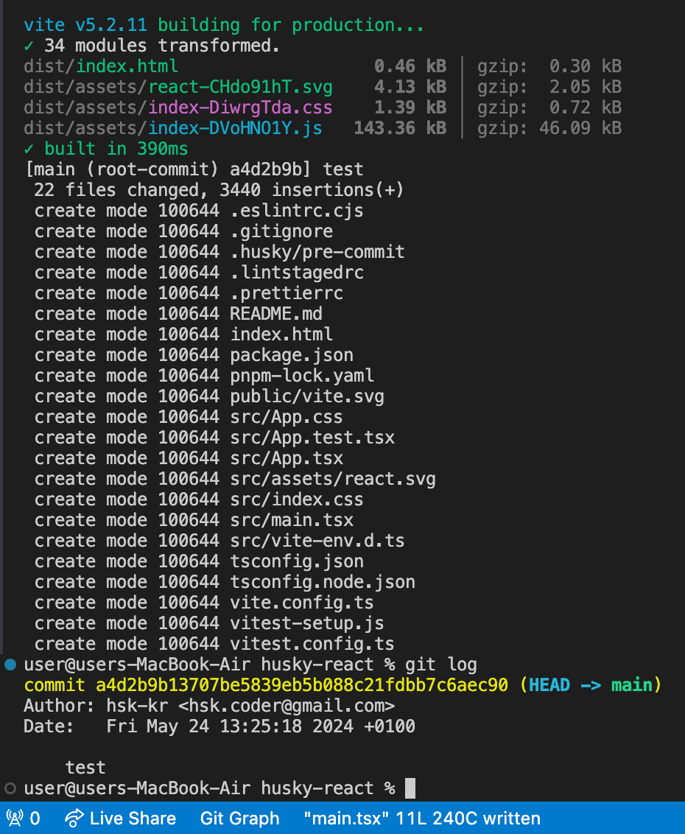
Task: Click the full commit hash in git log
Action: [302, 685]
